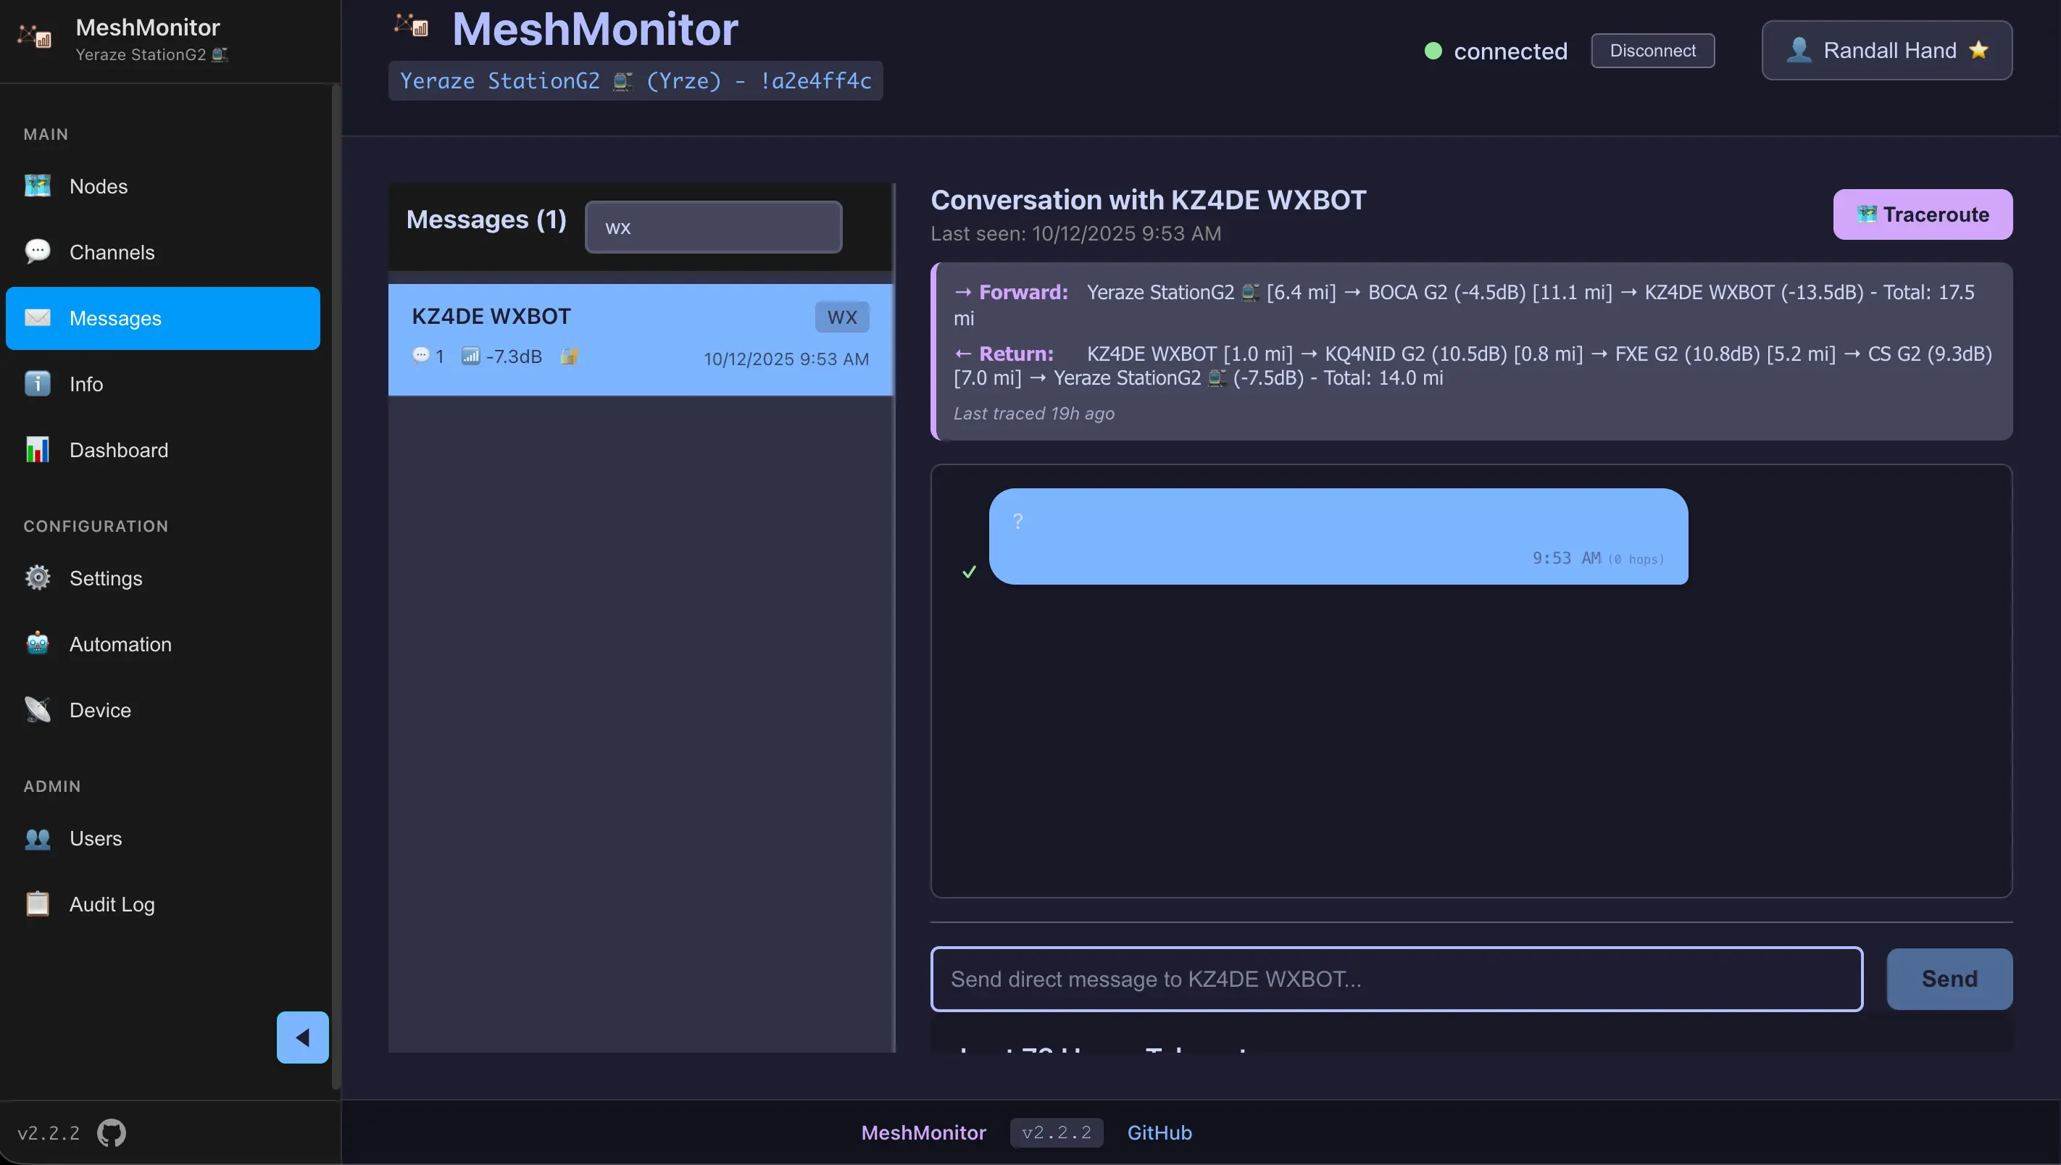Open Channels via the speech bubble icon

(x=37, y=251)
